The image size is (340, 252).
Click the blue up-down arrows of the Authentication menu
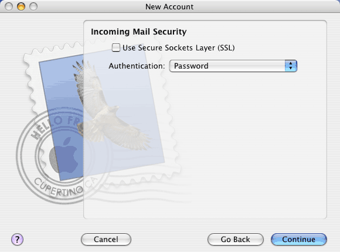point(291,66)
